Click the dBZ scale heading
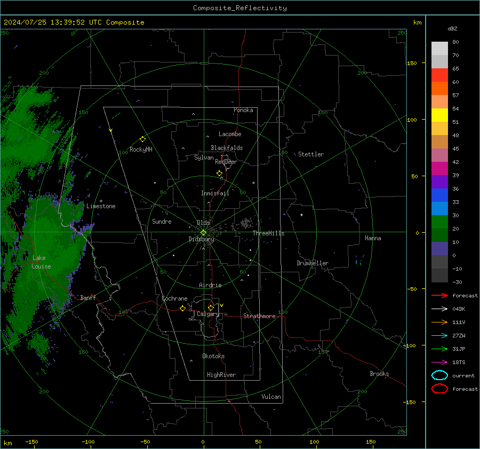The height and width of the screenshot is (449, 480). (452, 28)
